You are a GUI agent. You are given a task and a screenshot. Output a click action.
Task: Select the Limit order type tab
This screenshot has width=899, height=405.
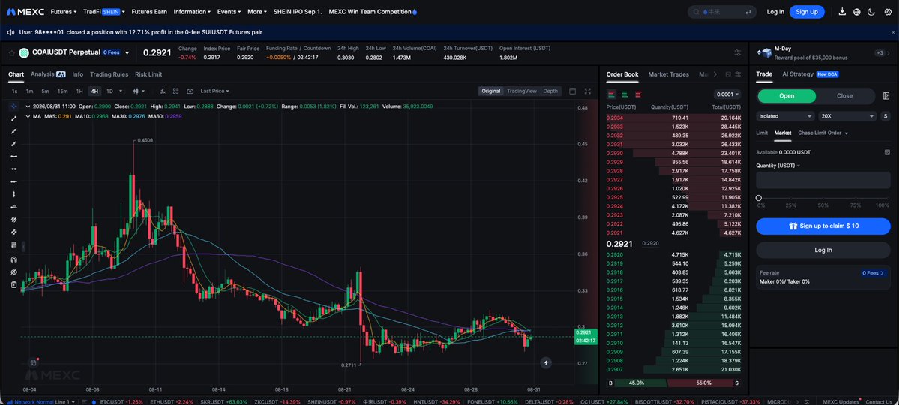(761, 133)
